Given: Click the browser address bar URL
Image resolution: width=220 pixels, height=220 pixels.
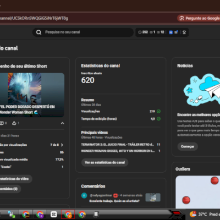Looking at the screenshot, I should pos(34,18).
